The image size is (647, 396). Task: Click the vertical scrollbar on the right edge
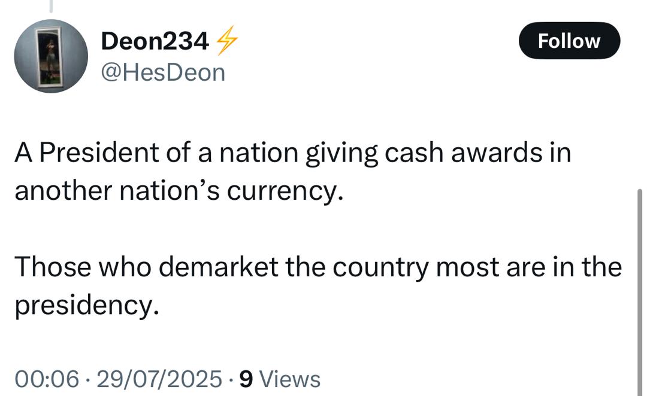point(640,287)
